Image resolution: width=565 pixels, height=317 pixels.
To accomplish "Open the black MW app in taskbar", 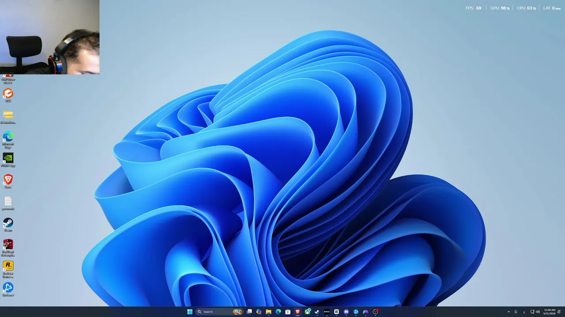I will pos(327,312).
